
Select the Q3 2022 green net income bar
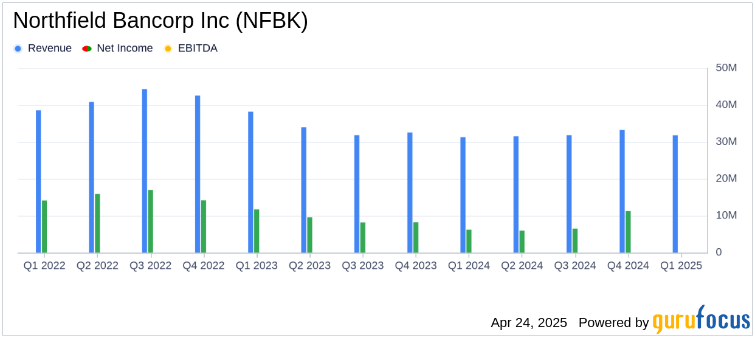click(x=151, y=221)
